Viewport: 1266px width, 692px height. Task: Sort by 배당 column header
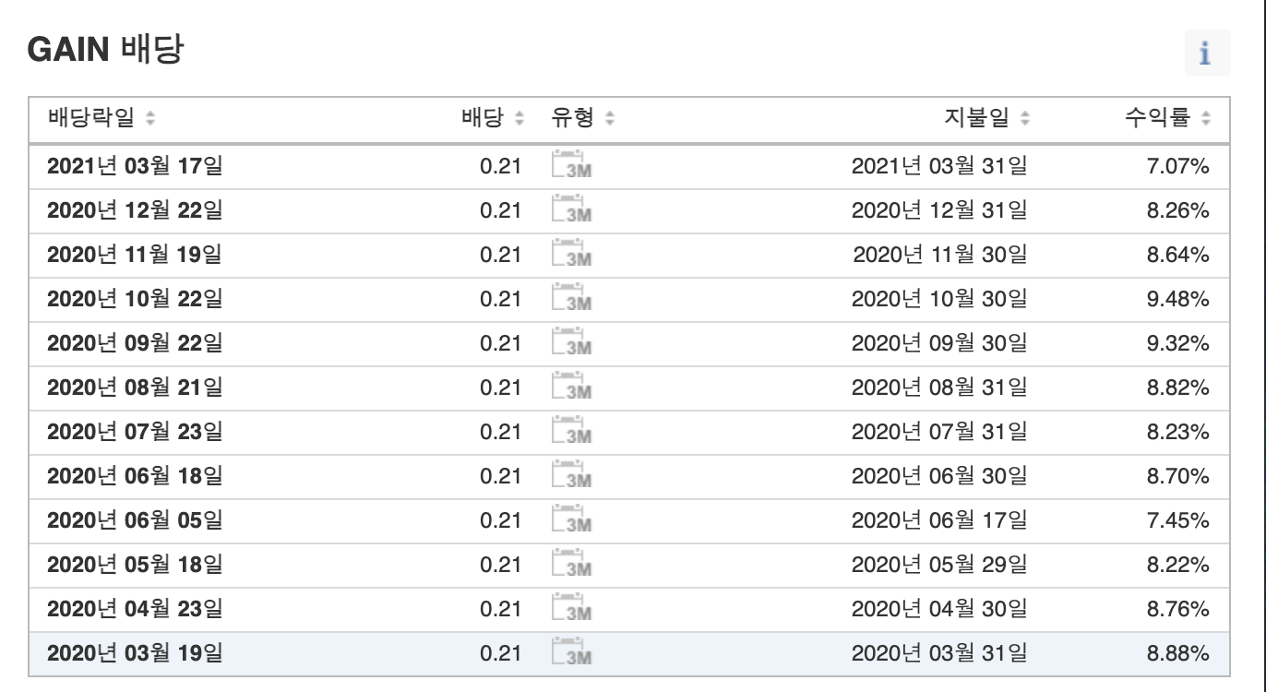[x=493, y=118]
